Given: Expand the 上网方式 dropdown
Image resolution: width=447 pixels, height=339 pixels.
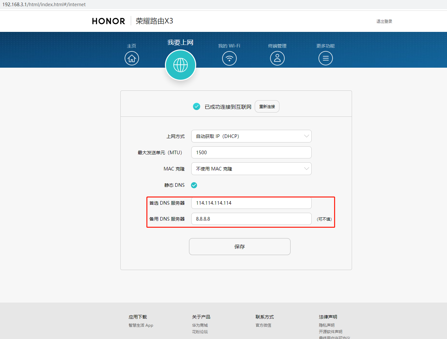Looking at the screenshot, I should pyautogui.click(x=251, y=136).
